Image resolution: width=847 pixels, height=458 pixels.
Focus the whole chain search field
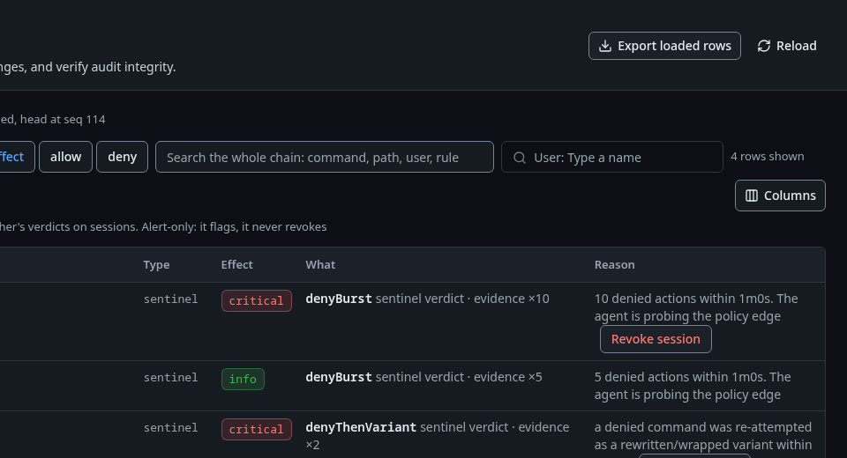pyautogui.click(x=325, y=157)
